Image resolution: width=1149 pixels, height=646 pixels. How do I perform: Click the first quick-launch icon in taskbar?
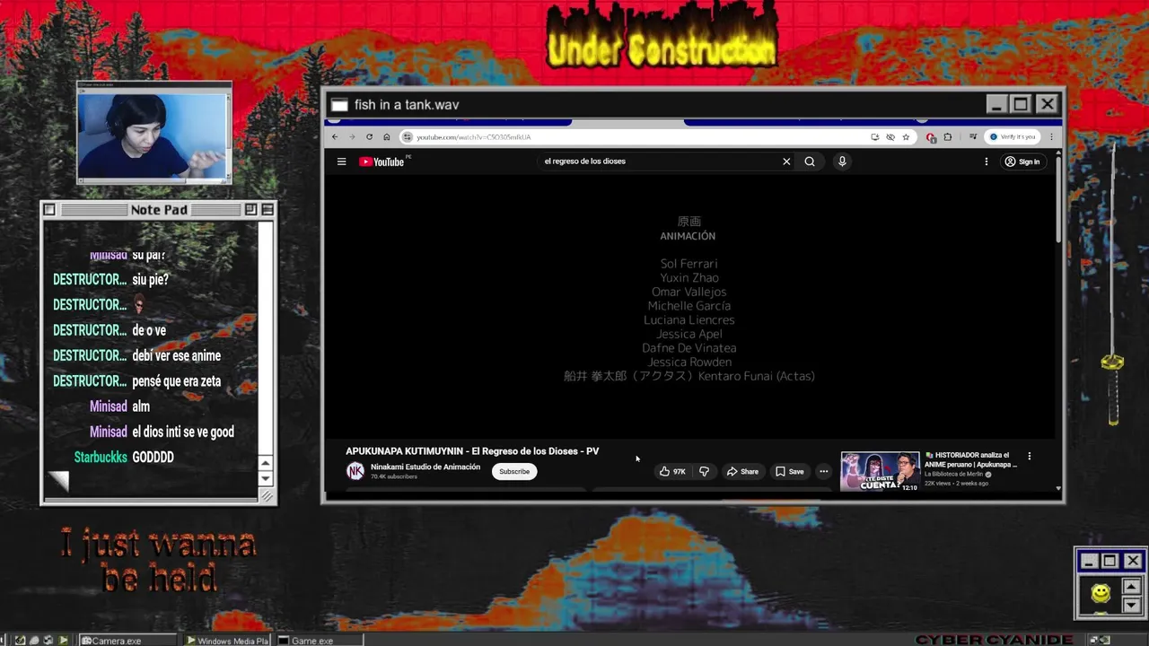pyautogui.click(x=20, y=641)
